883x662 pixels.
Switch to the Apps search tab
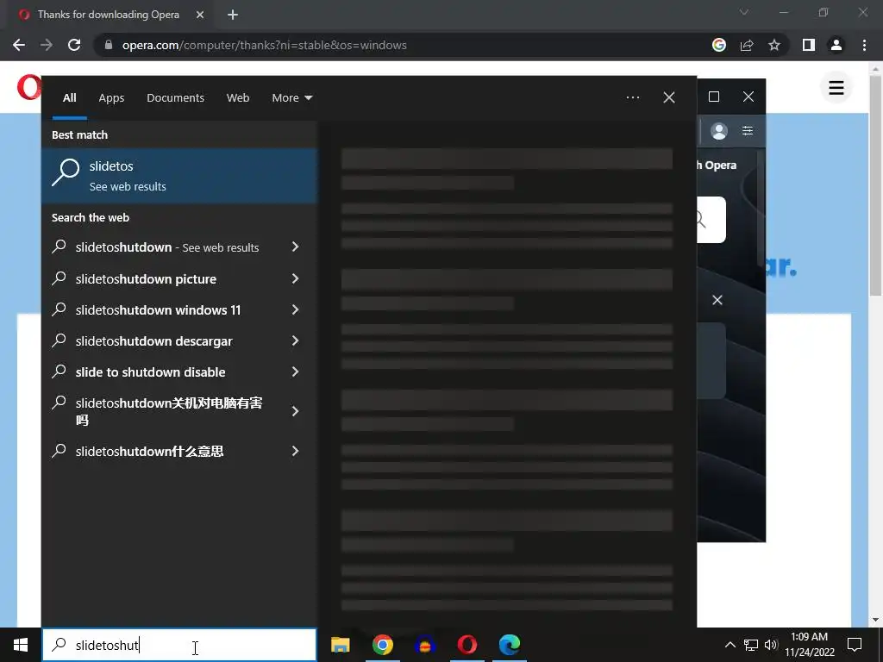[x=111, y=98]
